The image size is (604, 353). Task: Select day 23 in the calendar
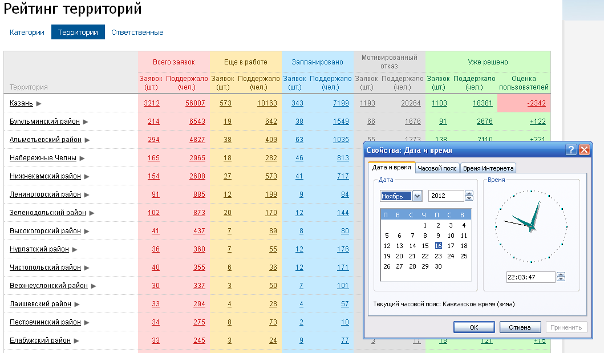[438, 256]
